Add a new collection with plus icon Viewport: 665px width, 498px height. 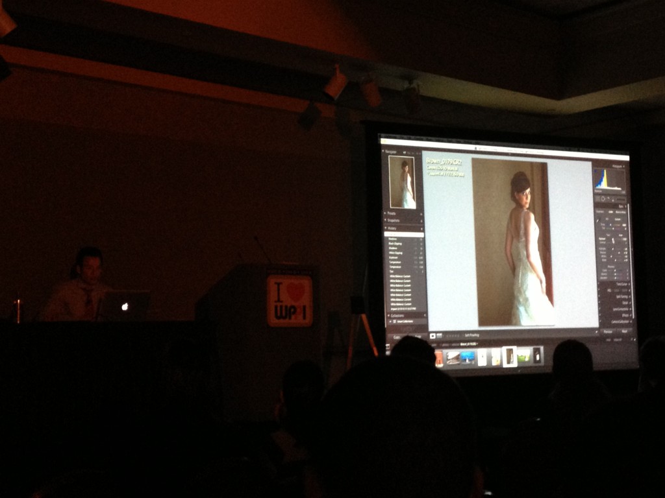click(425, 315)
